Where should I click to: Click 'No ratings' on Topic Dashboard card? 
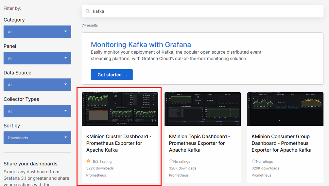coord(182,161)
